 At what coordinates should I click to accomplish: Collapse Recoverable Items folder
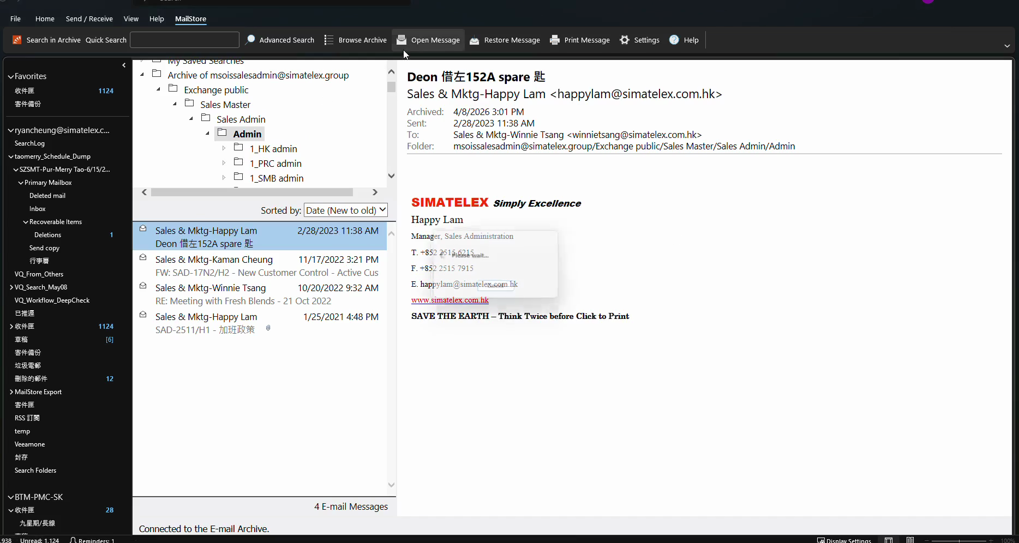[x=26, y=222]
